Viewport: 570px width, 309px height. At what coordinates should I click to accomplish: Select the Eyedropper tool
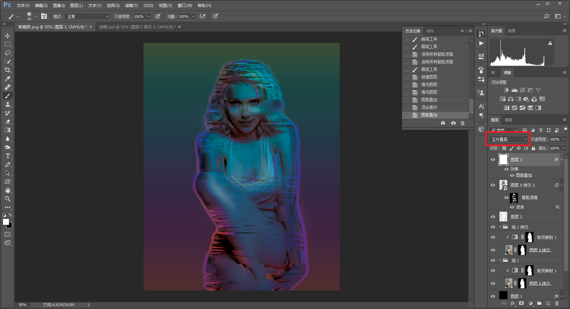7,79
